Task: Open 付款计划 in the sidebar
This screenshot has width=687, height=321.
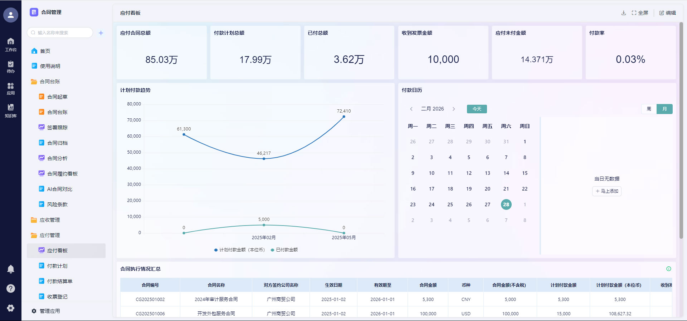Action: click(57, 266)
